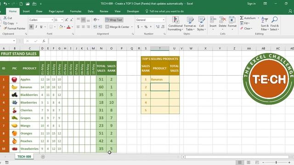
Task: Open the Formulas ribbon tab
Action: pos(75,11)
